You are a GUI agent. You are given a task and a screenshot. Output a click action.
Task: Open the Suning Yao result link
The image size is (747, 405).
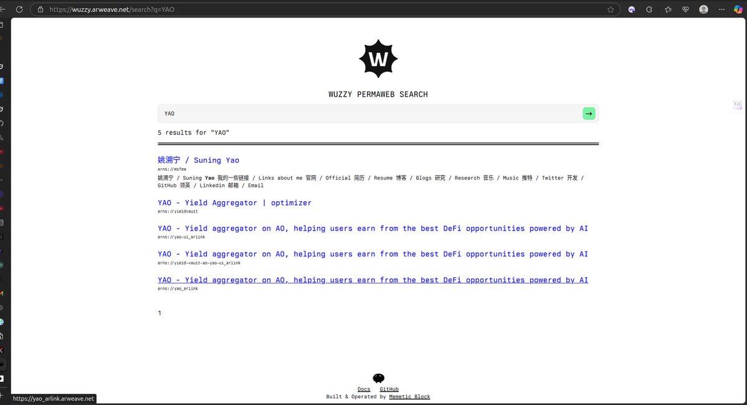click(x=198, y=160)
